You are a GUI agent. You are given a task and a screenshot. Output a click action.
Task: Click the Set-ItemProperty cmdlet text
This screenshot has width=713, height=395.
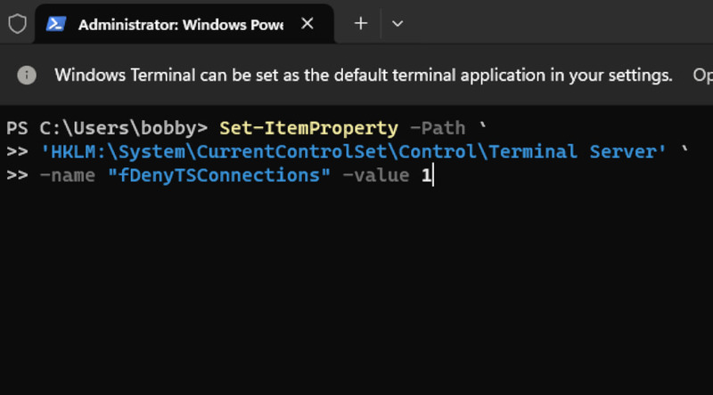coord(308,128)
